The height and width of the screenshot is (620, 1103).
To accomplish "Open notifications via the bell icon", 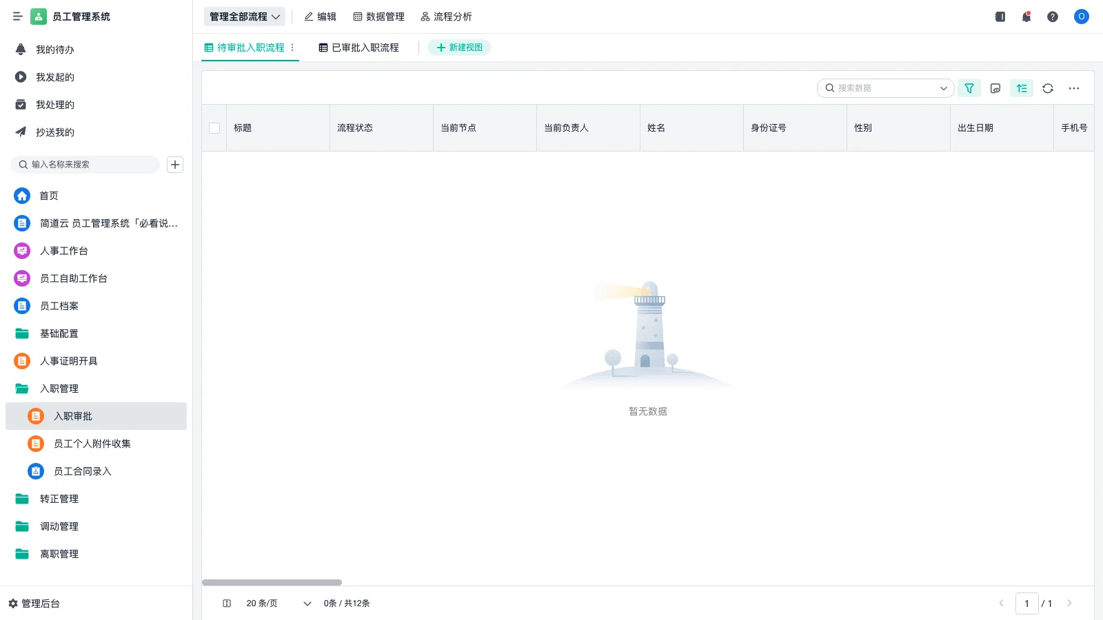I will click(1026, 17).
